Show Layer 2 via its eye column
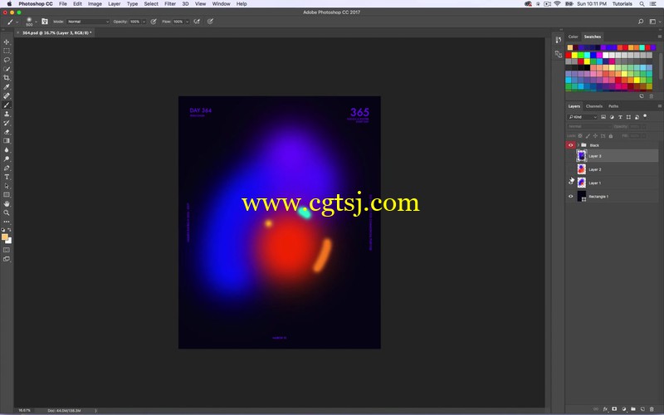This screenshot has height=415, width=664. tap(570, 169)
